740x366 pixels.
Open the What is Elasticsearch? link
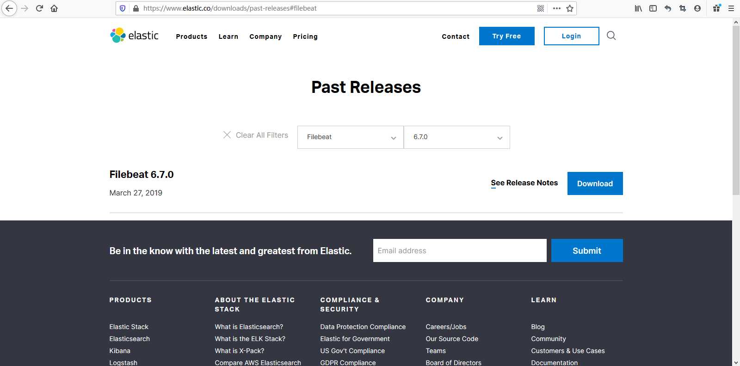coord(249,327)
